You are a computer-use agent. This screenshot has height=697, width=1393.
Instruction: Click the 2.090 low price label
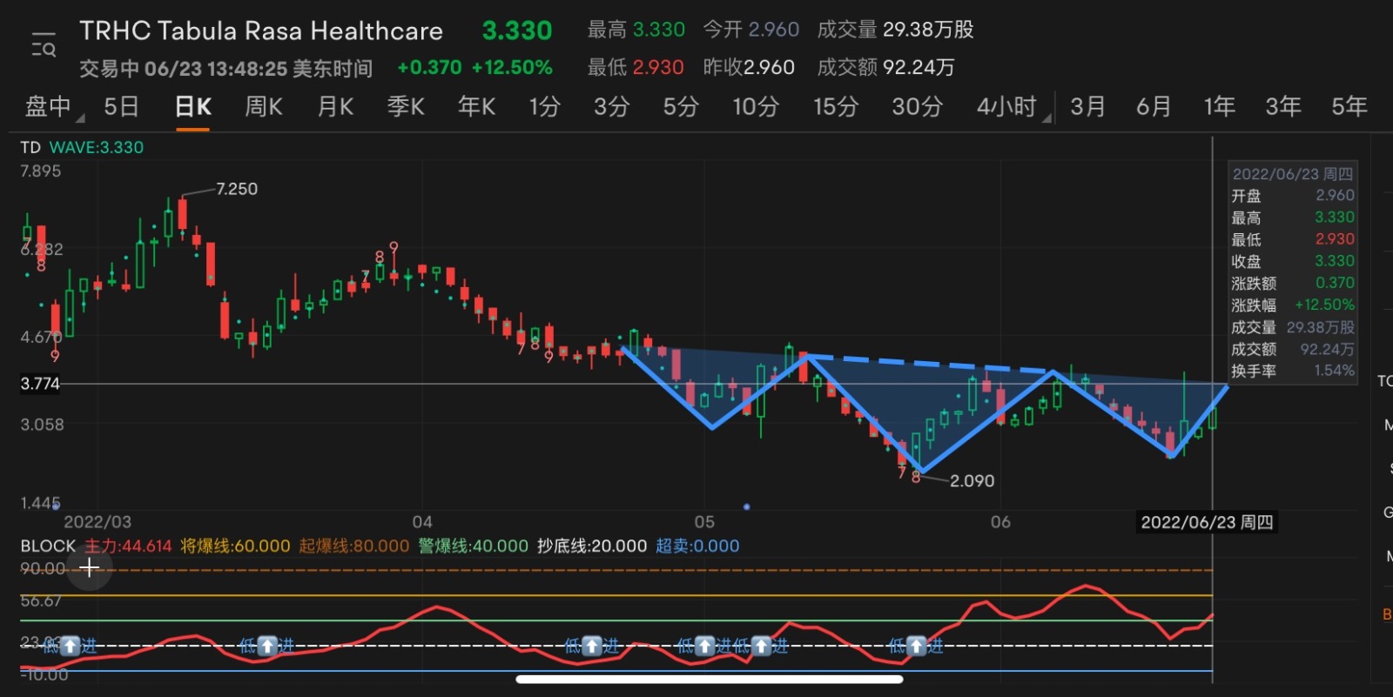tap(972, 480)
